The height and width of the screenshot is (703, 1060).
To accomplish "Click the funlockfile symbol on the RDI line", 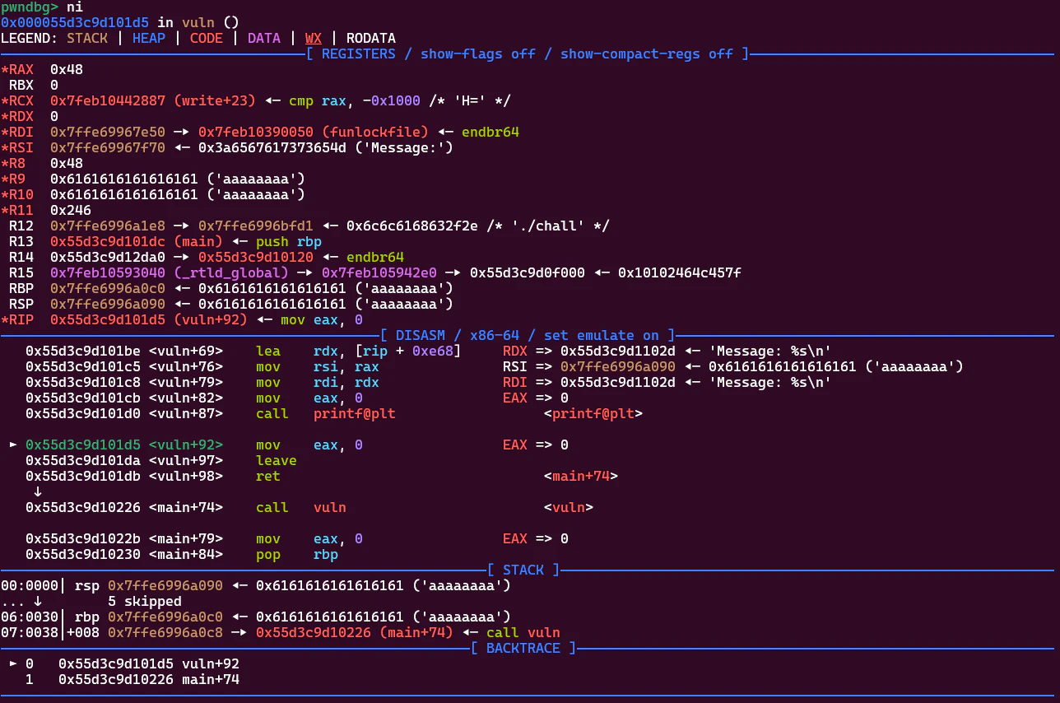I will (374, 132).
